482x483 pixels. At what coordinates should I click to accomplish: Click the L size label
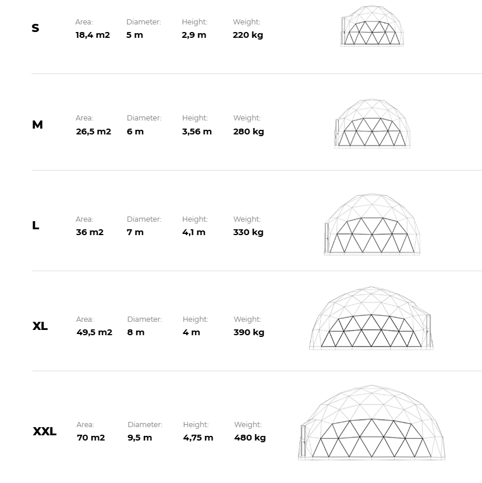pyautogui.click(x=36, y=225)
